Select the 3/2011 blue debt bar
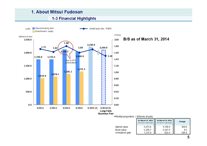Image resolution: width=207 pixels, height=146 pixels. click(x=38, y=82)
